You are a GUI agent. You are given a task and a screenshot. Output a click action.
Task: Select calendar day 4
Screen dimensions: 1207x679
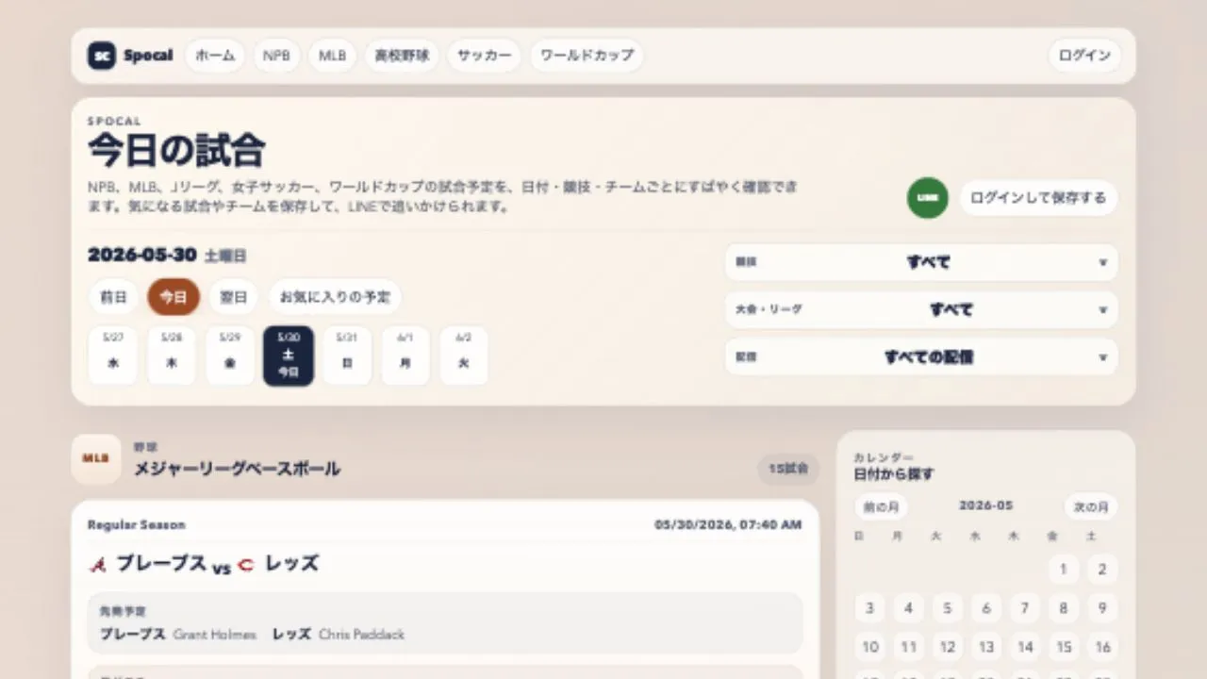[909, 608]
